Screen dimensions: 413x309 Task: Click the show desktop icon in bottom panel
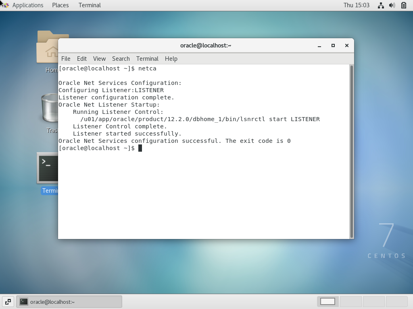coord(8,302)
